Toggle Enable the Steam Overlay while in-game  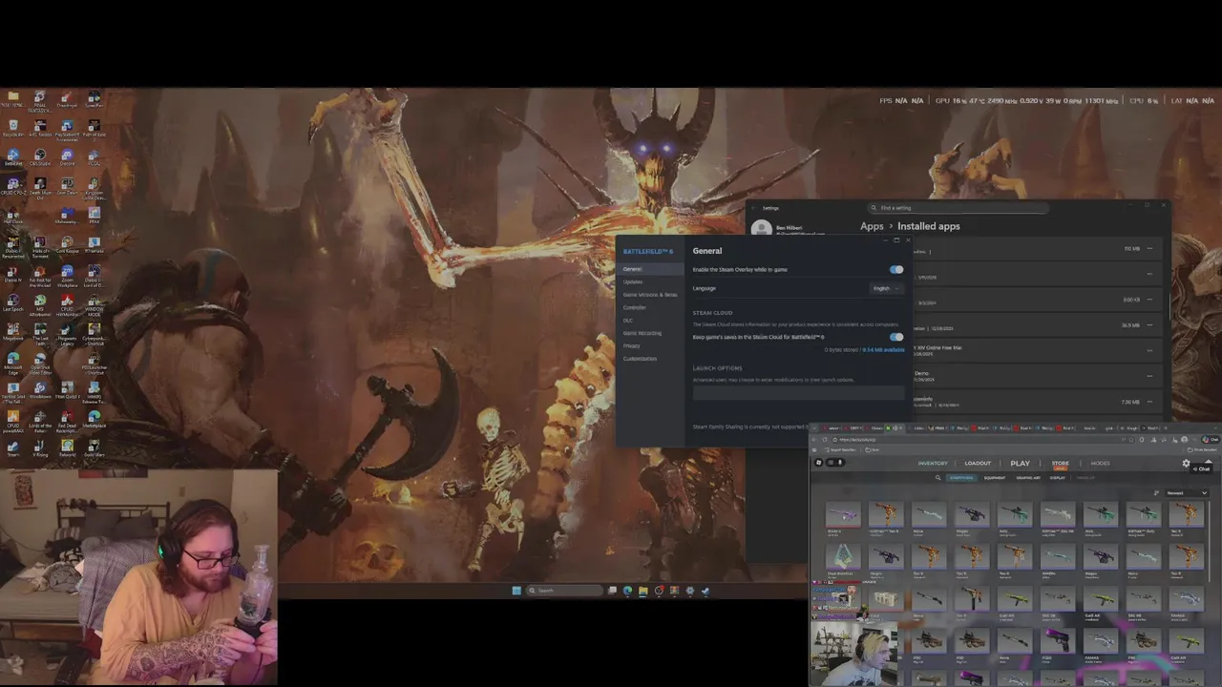coord(896,269)
